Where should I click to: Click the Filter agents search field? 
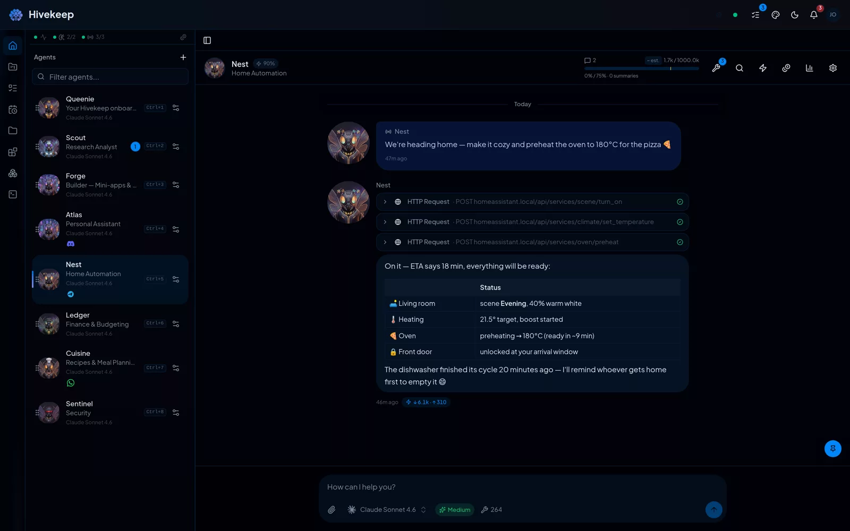click(110, 76)
